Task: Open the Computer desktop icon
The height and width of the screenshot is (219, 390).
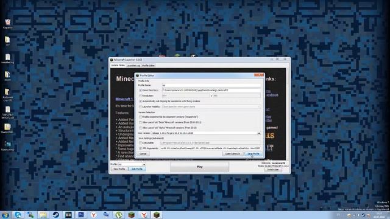Action: pos(7,146)
